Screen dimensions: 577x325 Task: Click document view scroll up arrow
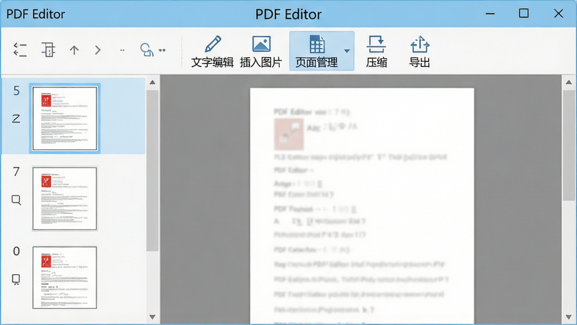pos(569,82)
